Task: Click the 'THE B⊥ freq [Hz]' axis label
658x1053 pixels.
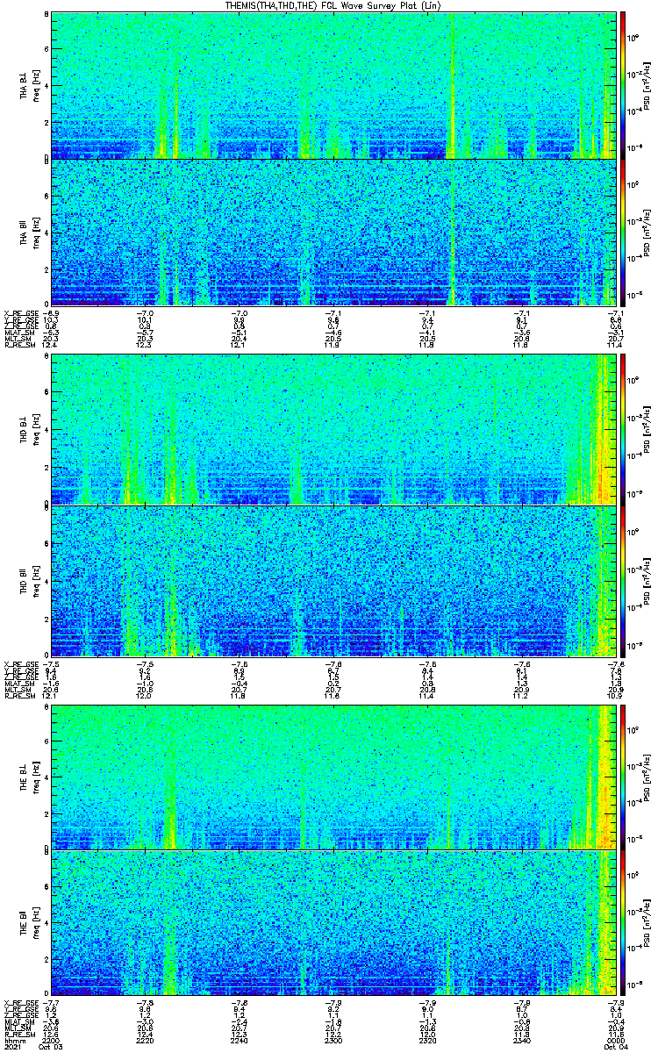Action: 29,776
